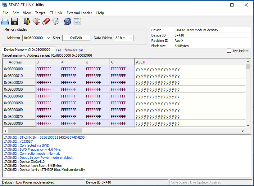The width and height of the screenshot is (254, 186).
Task: Click the Flash size value 64KBytes
Action: coord(182,46)
